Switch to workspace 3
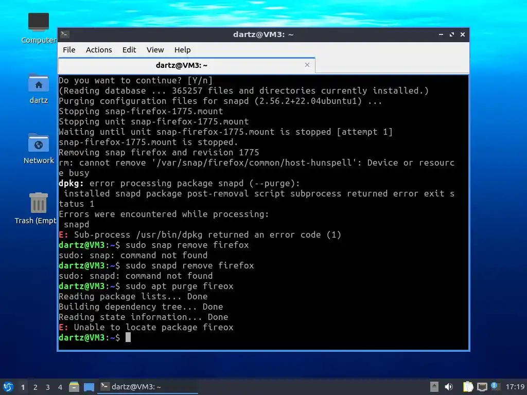Image resolution: width=527 pixels, height=395 pixels. tap(48, 387)
